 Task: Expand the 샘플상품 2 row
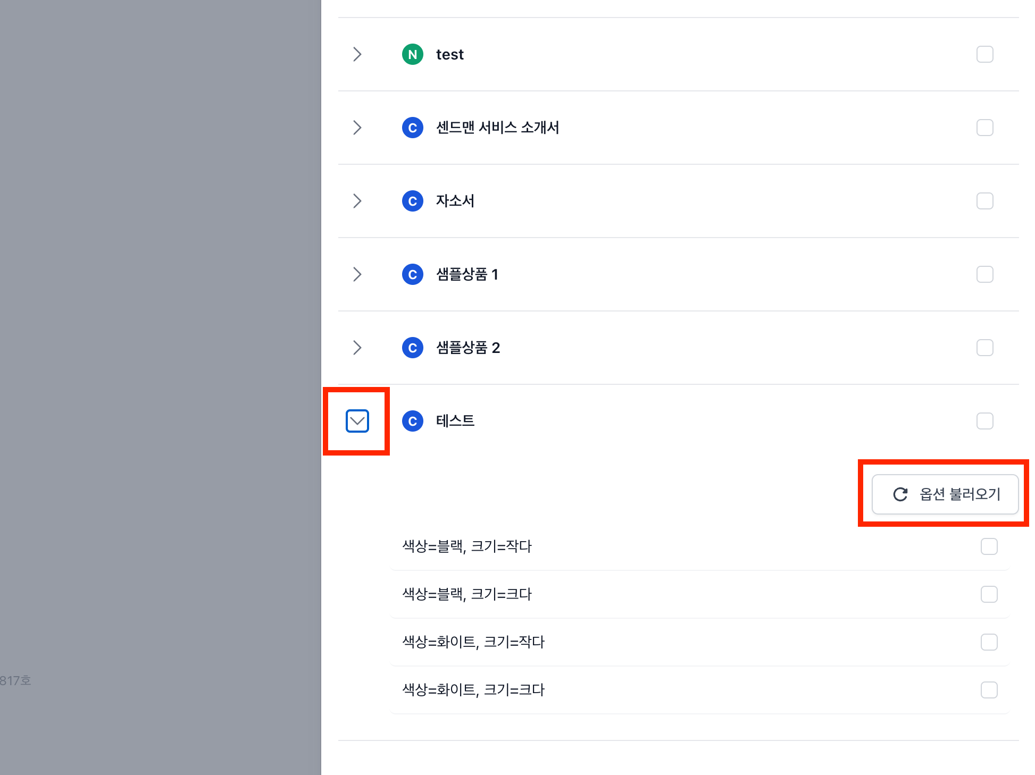[x=357, y=348]
